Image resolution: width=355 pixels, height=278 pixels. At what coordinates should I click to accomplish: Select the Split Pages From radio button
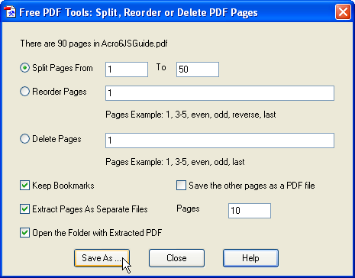pos(24,68)
